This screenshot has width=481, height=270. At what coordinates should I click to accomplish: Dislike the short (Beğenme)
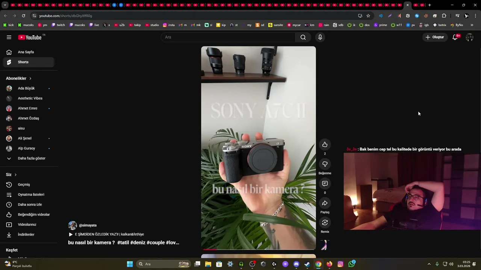point(325,164)
